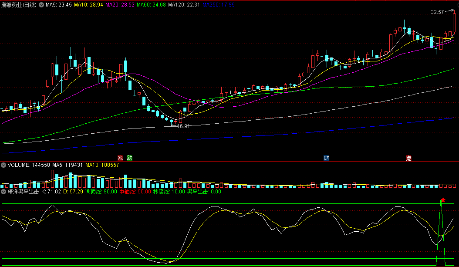Expand the 精准黑马出击 indicator options arrow

(3, 192)
